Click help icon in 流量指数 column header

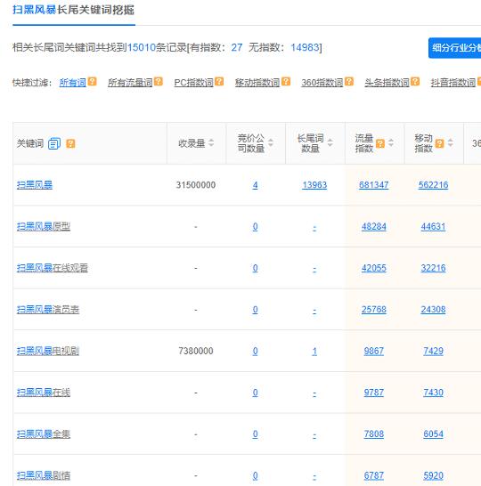tap(380, 143)
